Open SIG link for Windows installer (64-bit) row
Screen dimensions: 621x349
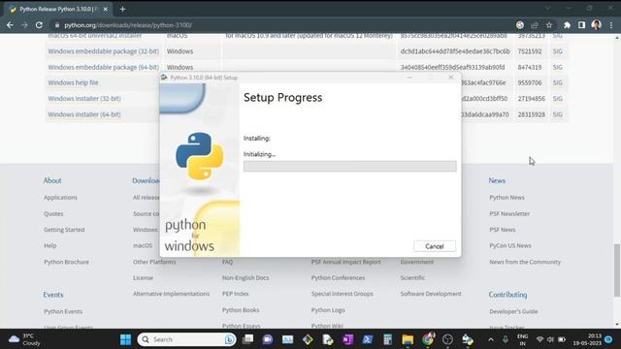pyautogui.click(x=557, y=114)
